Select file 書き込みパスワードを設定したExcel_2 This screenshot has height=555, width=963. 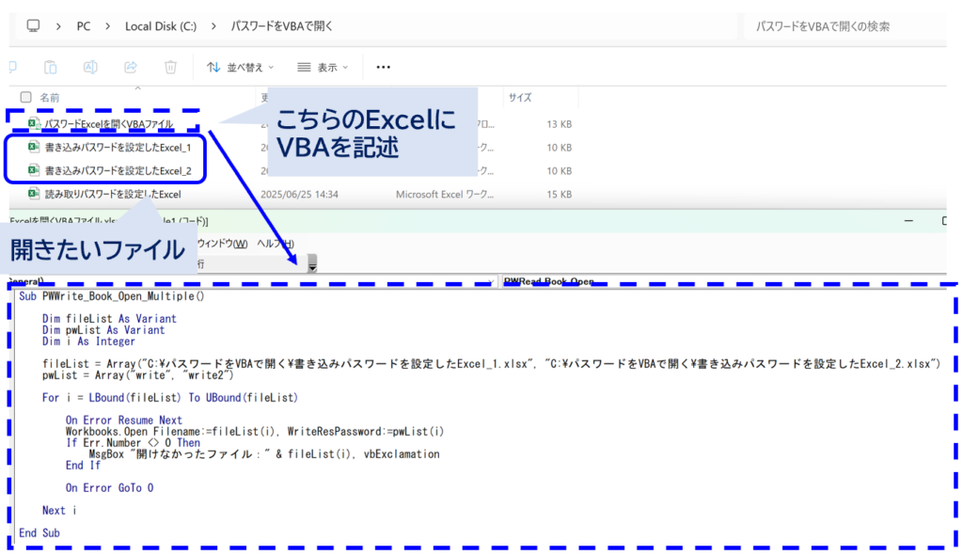tap(118, 171)
